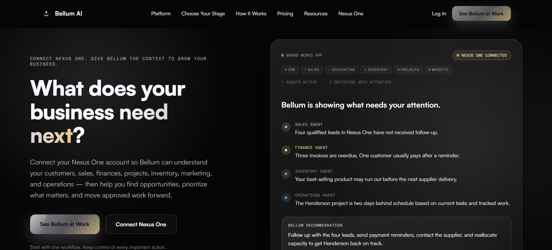
Task: Click 3 Decisions Need Attention text
Action: pos(360,82)
